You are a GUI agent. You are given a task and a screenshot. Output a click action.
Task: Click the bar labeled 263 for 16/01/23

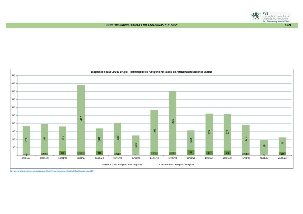pos(154,131)
